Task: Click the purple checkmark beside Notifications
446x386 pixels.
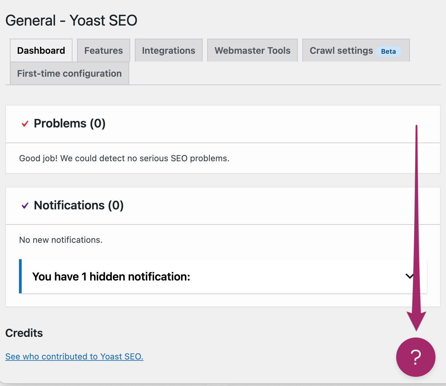Action: coord(25,206)
